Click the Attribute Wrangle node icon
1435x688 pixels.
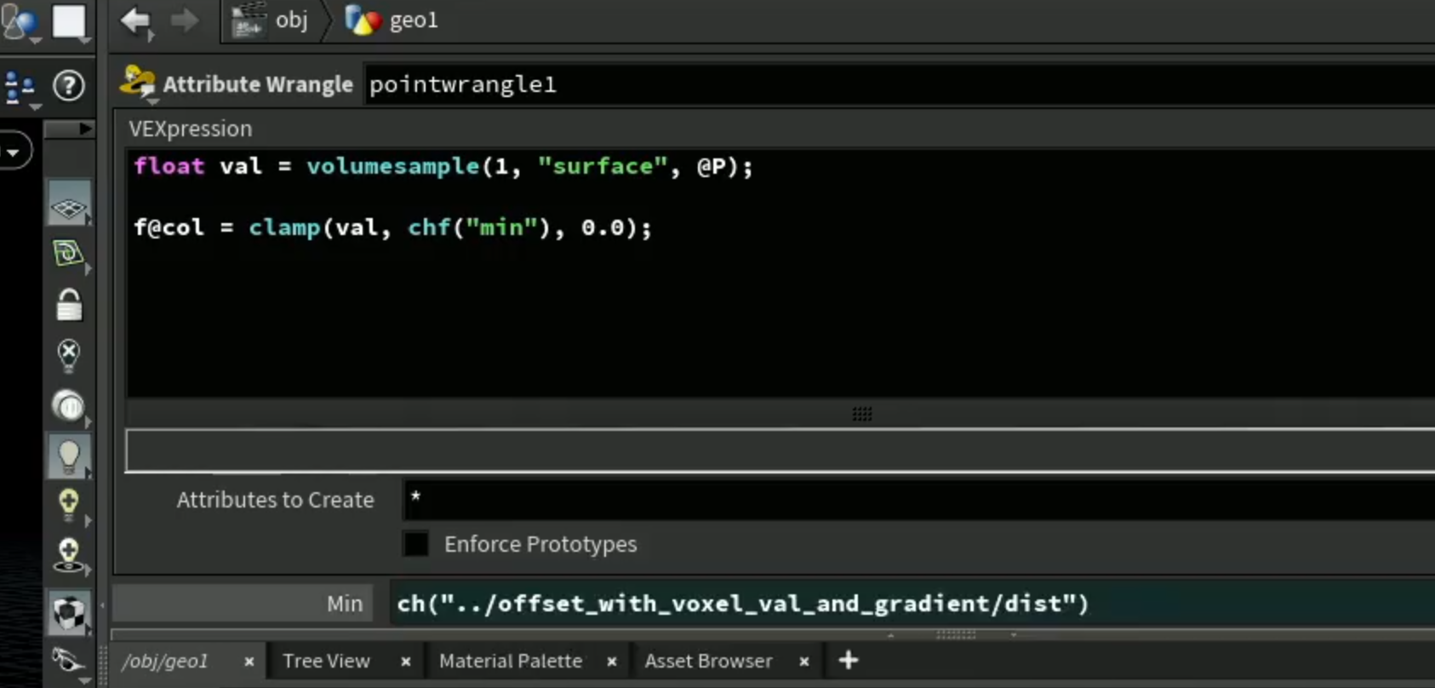pyautogui.click(x=138, y=83)
